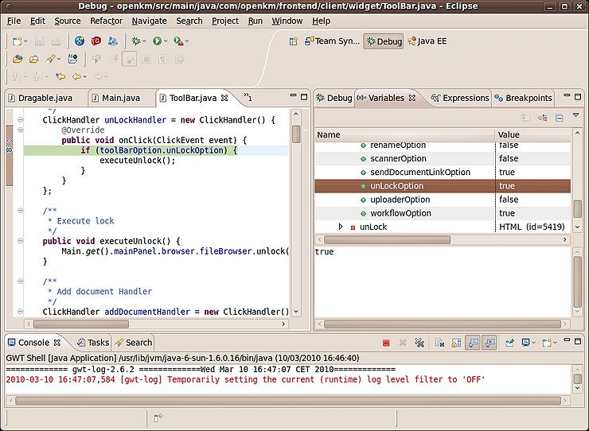Open dropdown arrow beside External Tools icon
Viewport: 589px width, 431px height.
[187, 41]
